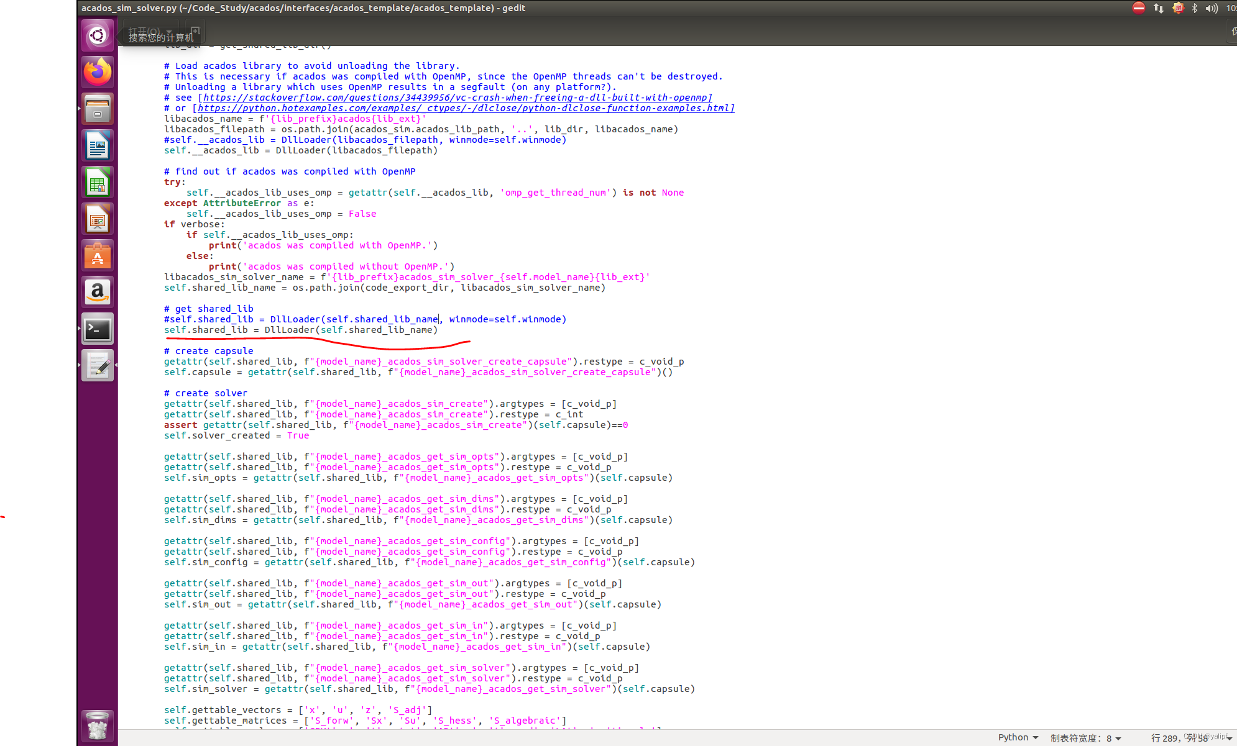
Task: Open the clock menu in the top panel
Action: pos(1232,8)
